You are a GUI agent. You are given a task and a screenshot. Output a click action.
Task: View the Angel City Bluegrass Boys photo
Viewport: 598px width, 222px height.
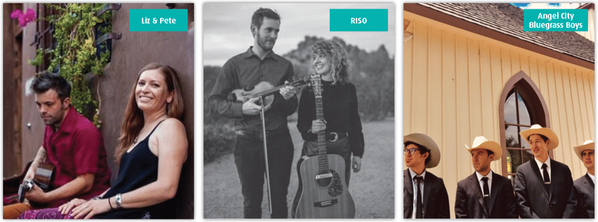[499, 111]
